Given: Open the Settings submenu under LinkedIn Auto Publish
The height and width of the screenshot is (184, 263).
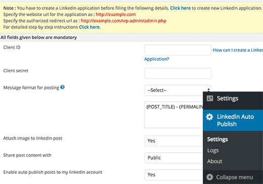Looking at the screenshot, I should click(x=217, y=140).
